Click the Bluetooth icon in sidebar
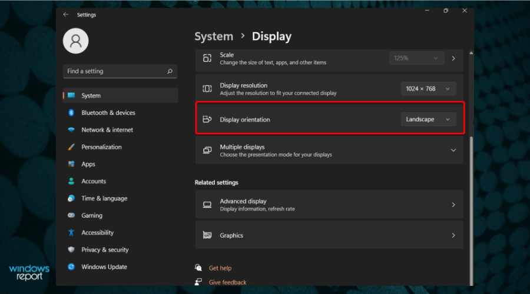 pyautogui.click(x=71, y=113)
